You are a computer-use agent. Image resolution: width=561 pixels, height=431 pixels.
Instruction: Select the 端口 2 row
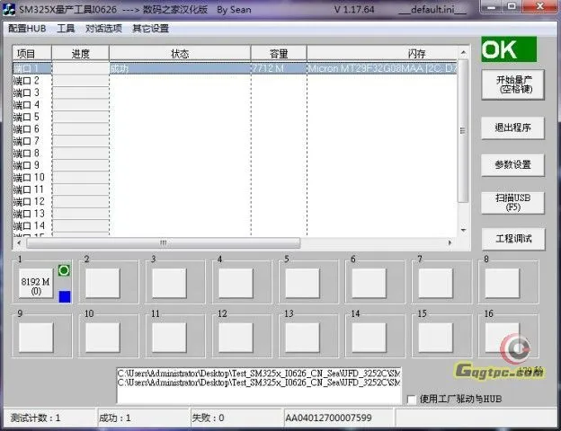click(235, 81)
